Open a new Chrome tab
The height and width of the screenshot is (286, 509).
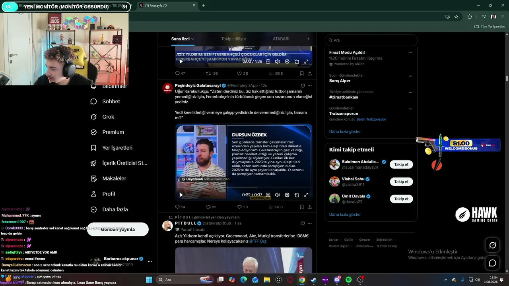(204, 6)
